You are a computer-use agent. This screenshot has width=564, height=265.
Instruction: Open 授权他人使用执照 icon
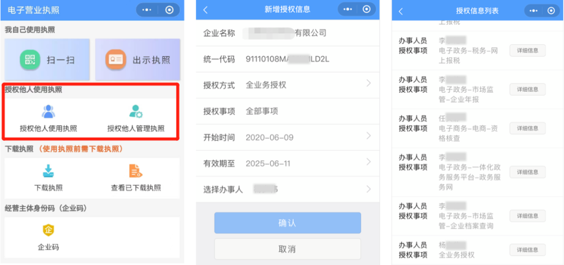tap(48, 111)
